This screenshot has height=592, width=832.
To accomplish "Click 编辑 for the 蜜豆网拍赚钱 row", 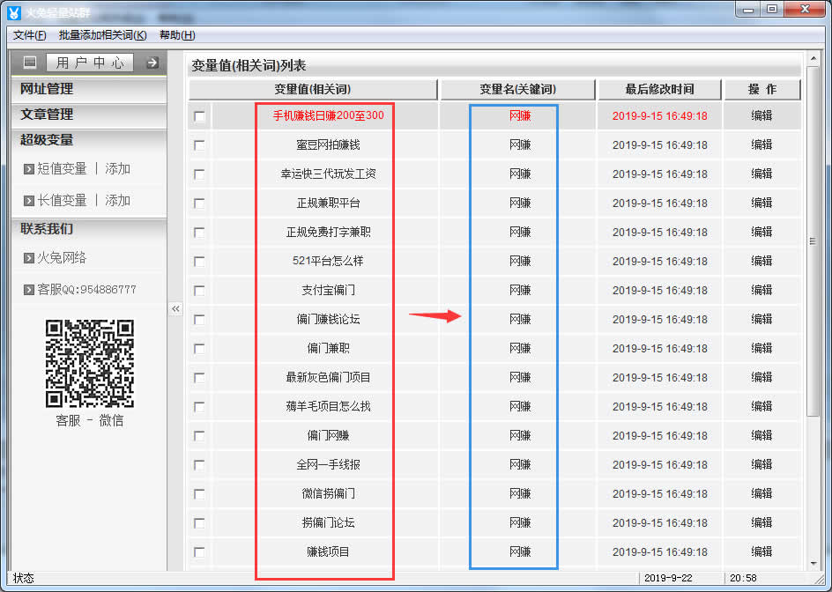I will pos(761,144).
